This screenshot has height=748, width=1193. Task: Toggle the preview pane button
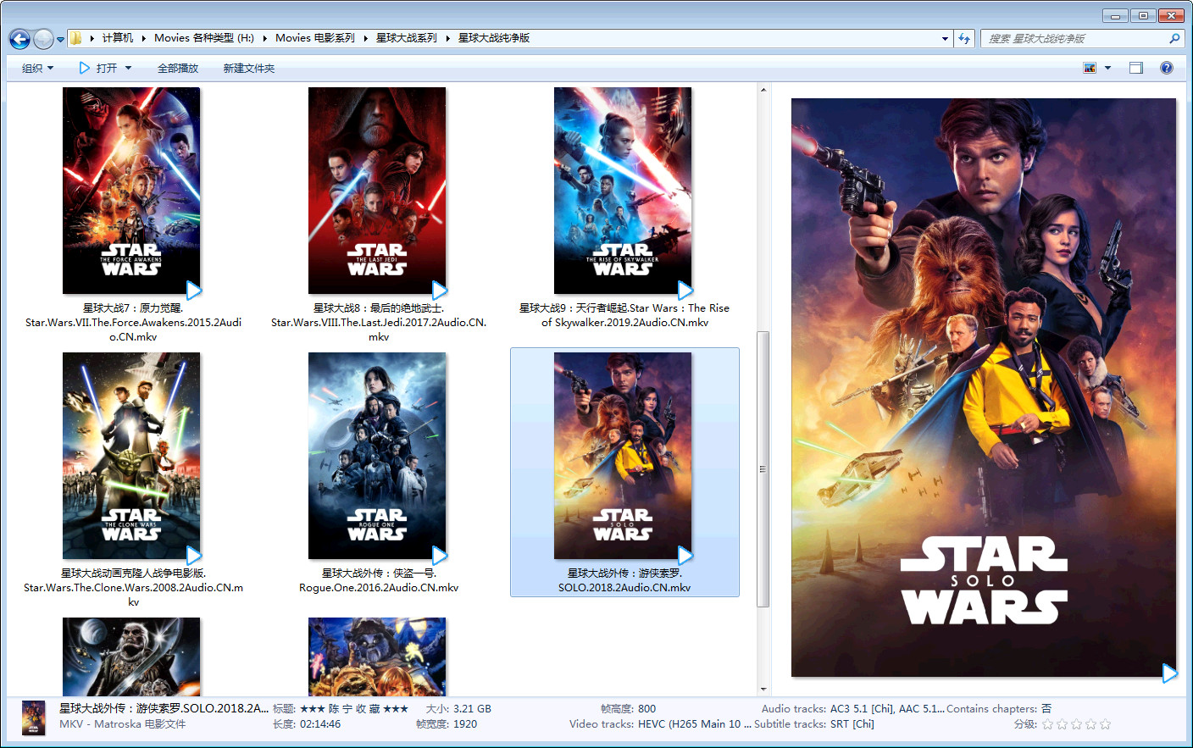coord(1136,68)
